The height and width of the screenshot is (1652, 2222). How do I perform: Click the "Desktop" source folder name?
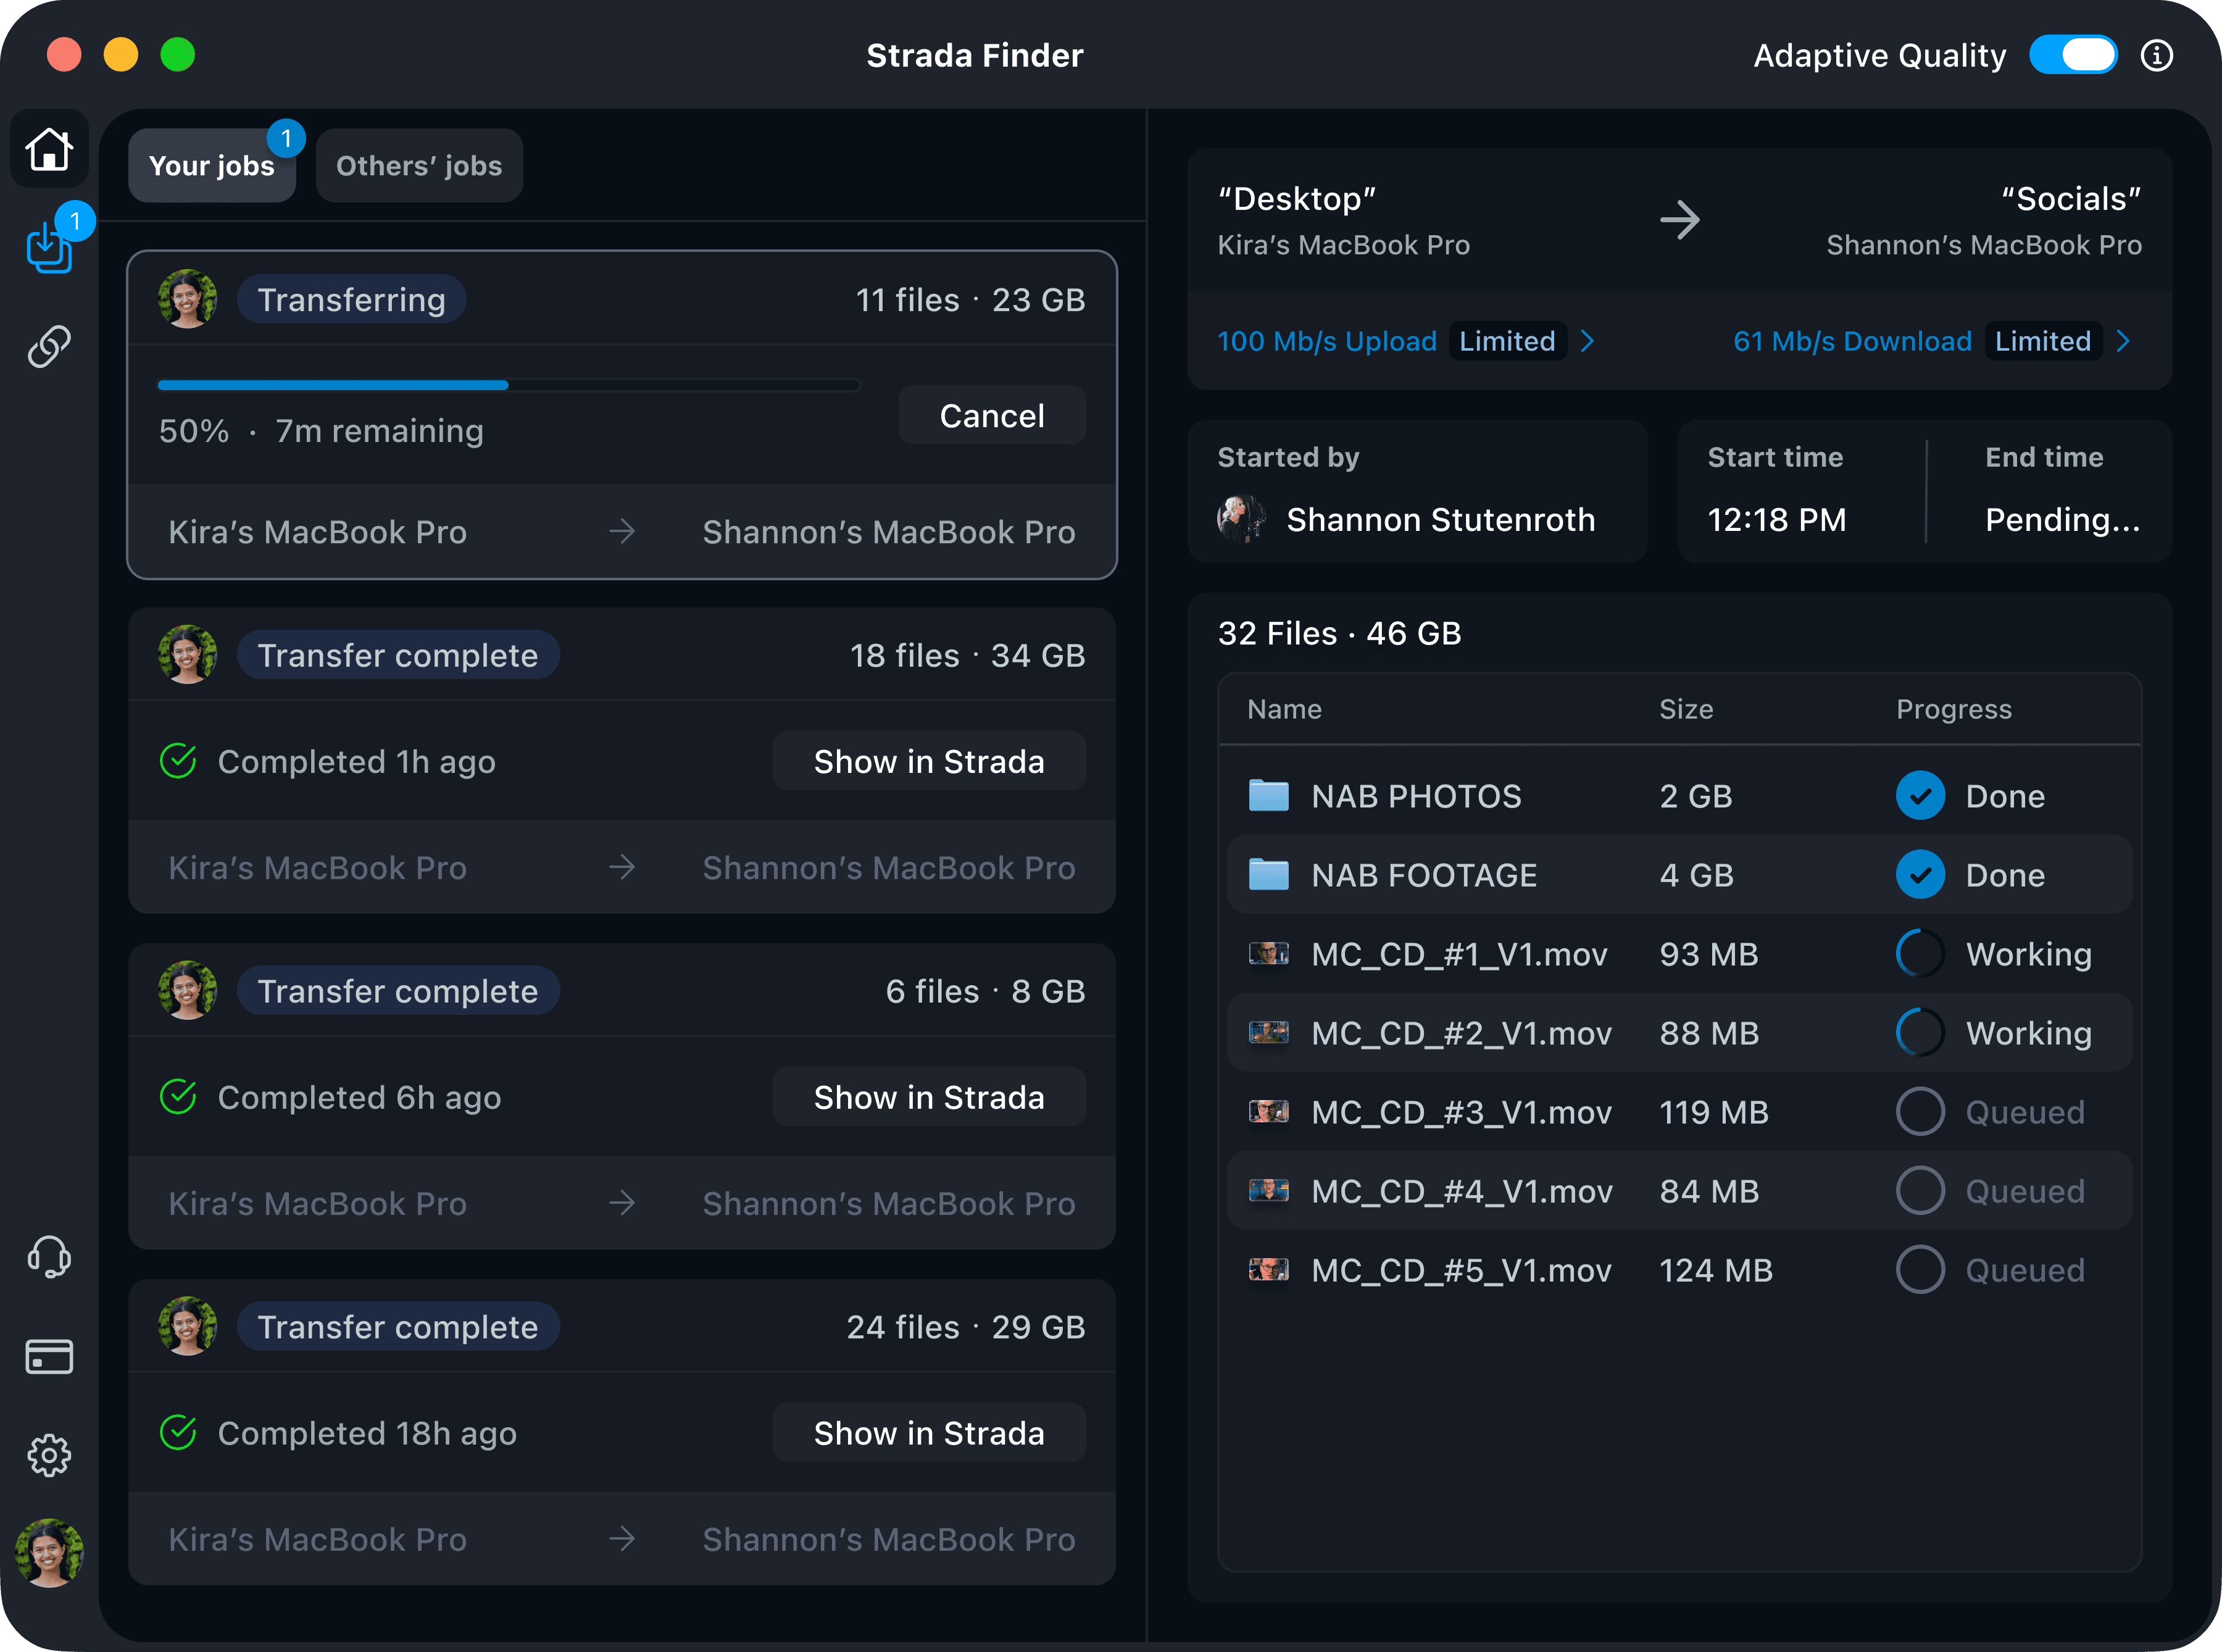pos(1296,199)
